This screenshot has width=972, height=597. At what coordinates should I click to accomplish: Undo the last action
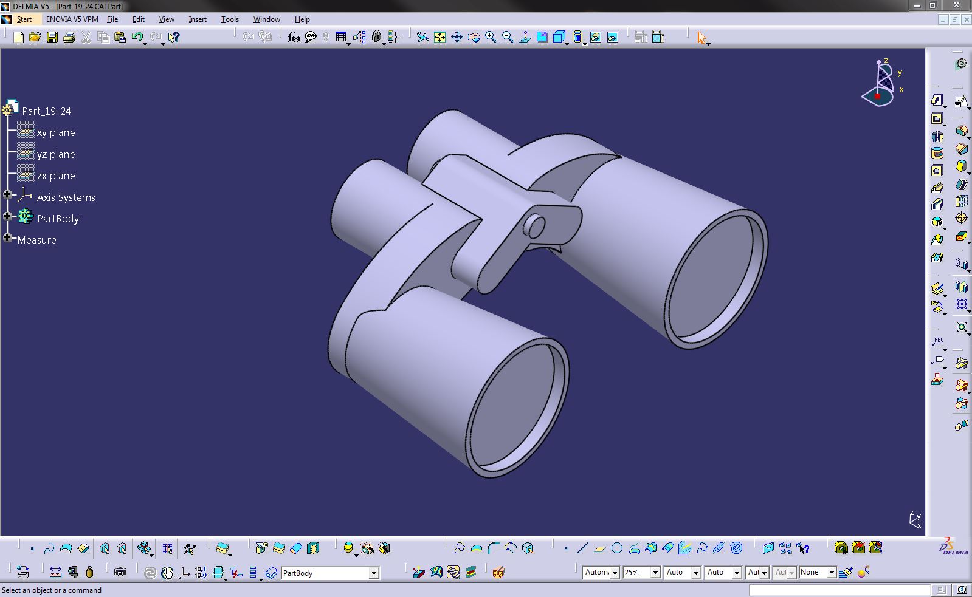click(137, 38)
